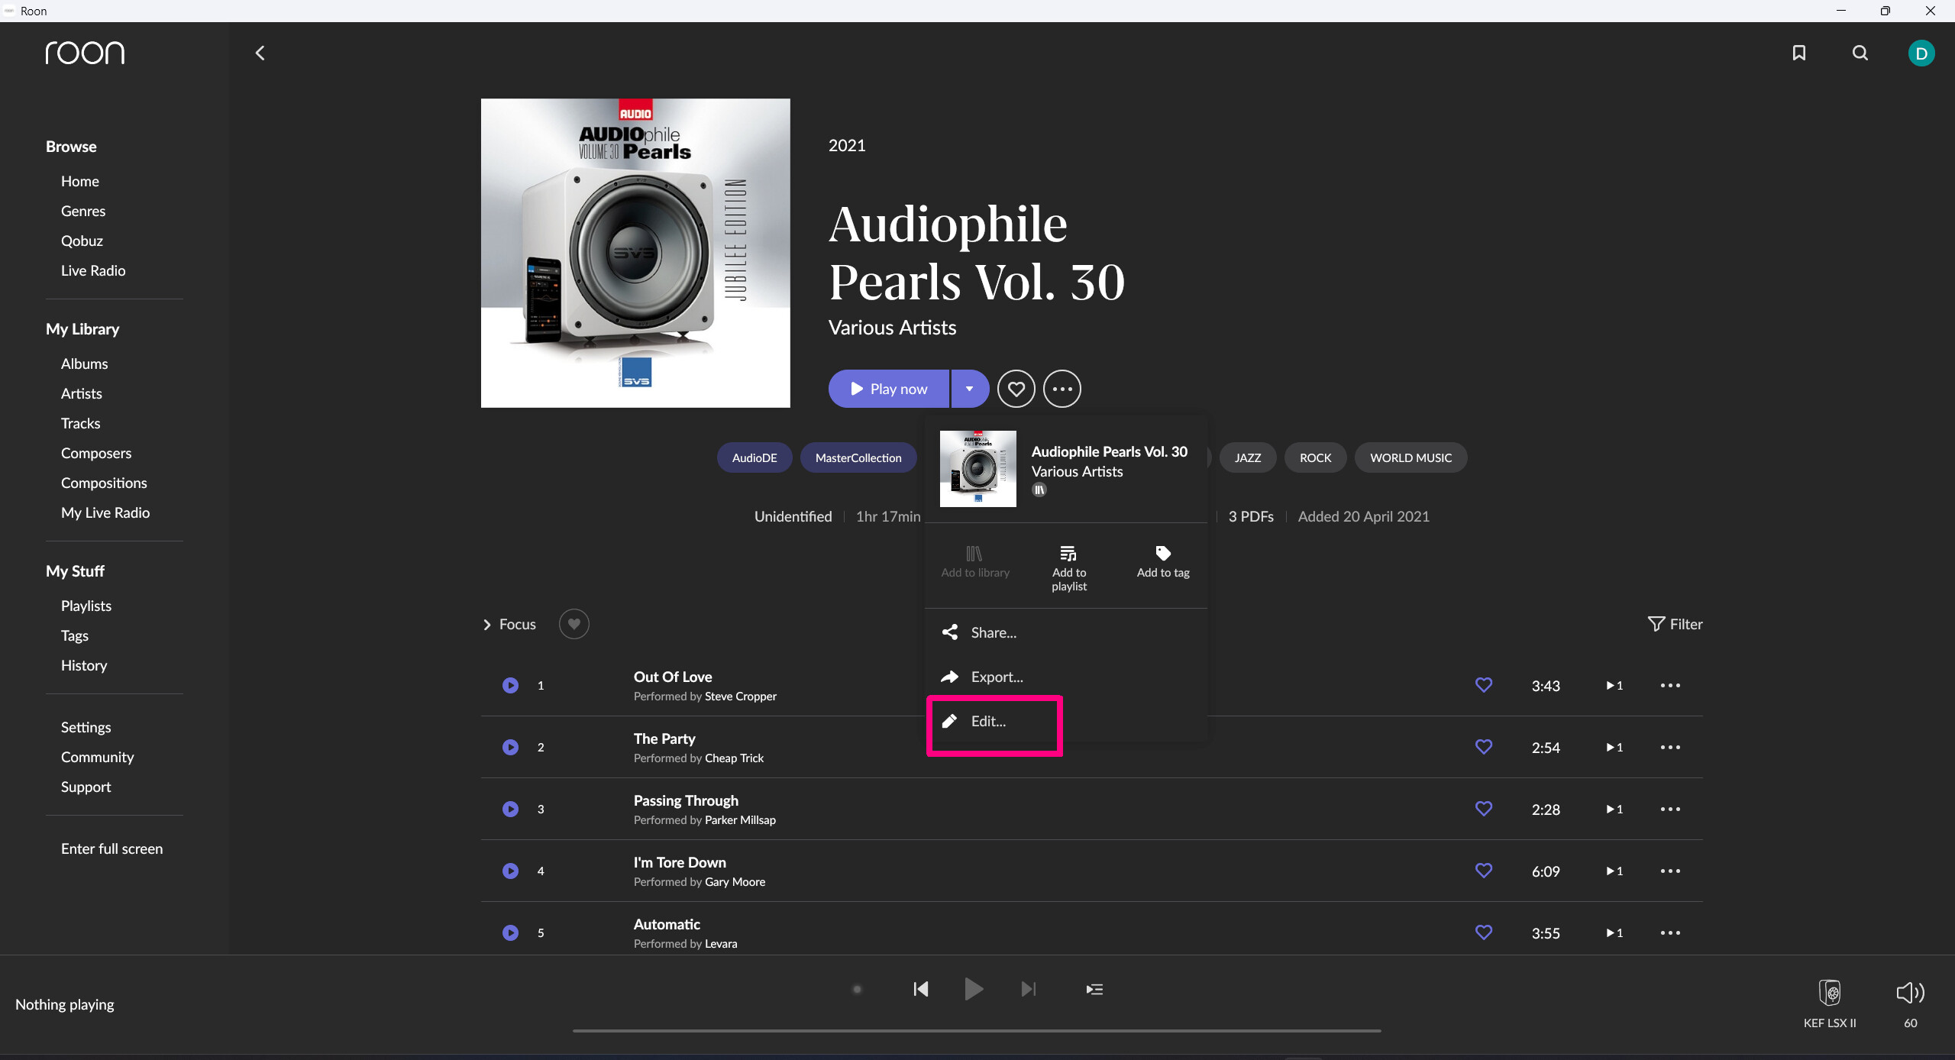Viewport: 1955px width, 1060px height.
Task: Click the Audiophile Pearls album cover thumbnail
Action: 977,468
